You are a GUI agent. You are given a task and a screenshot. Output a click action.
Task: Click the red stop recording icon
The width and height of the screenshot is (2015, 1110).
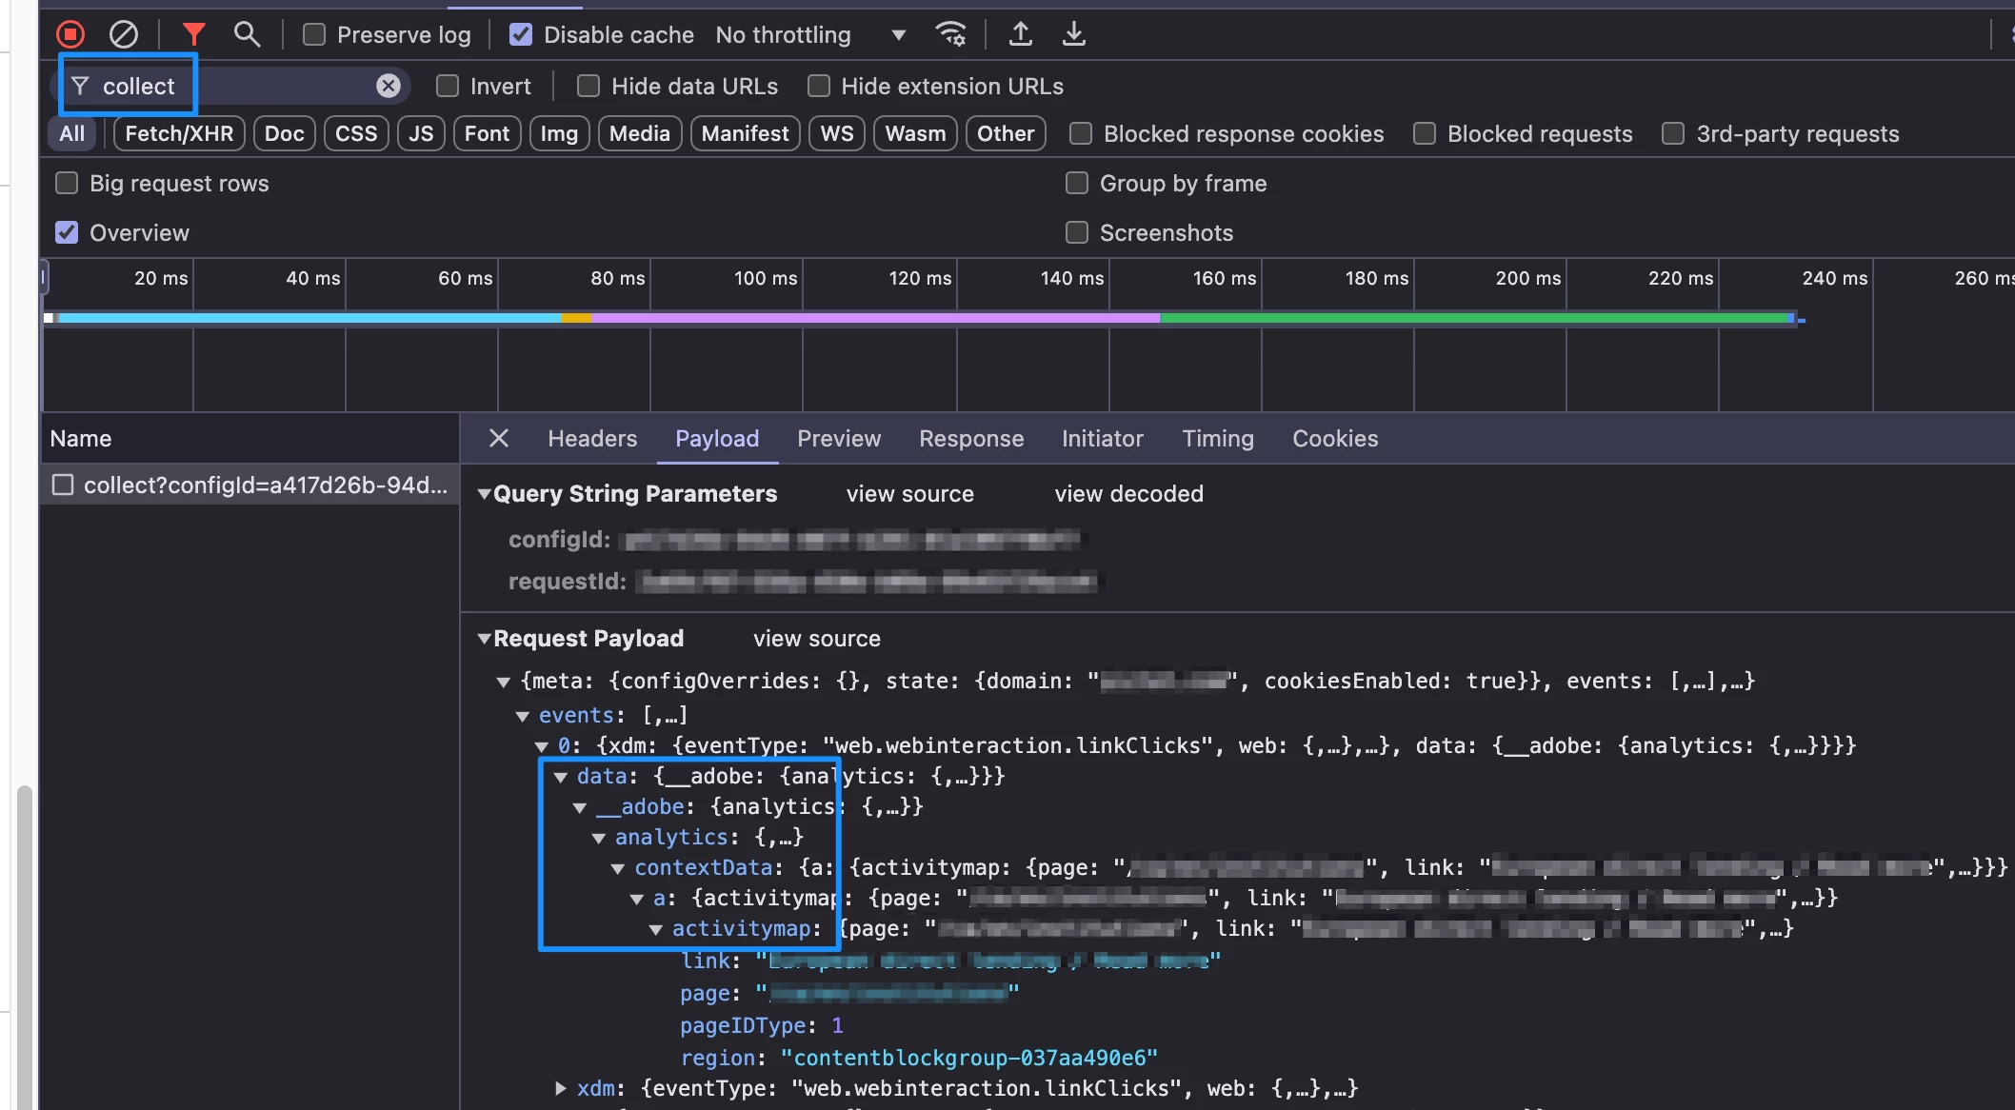(70, 34)
